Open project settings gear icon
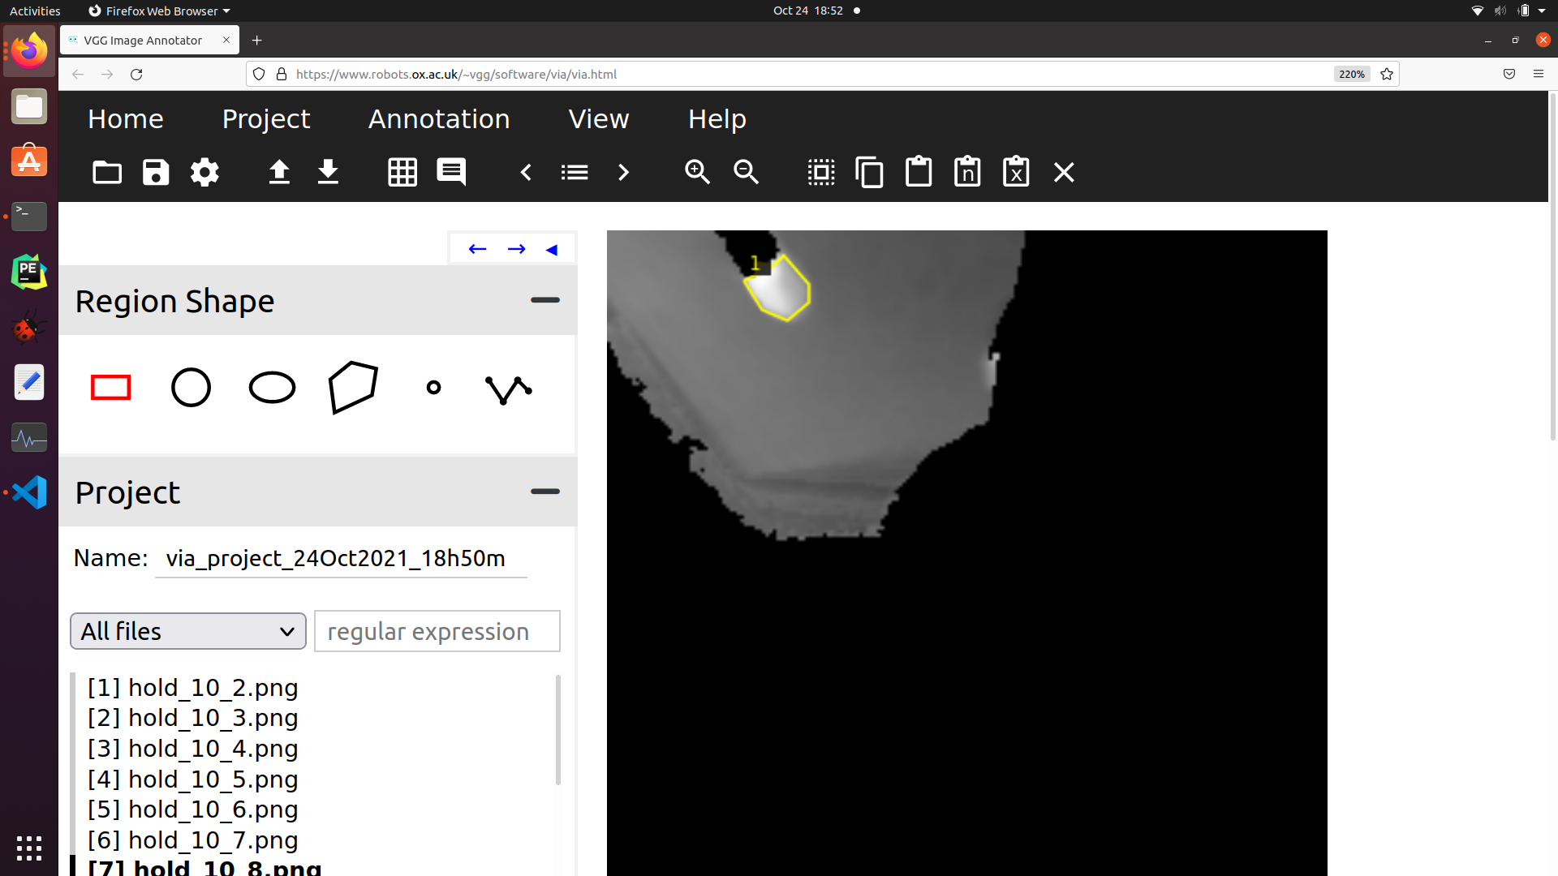The image size is (1558, 876). (x=204, y=172)
